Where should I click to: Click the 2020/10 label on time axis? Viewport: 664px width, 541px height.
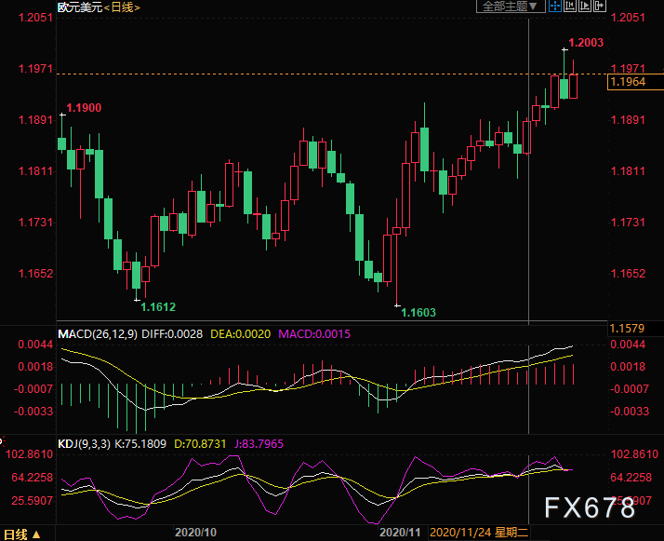[x=195, y=534]
